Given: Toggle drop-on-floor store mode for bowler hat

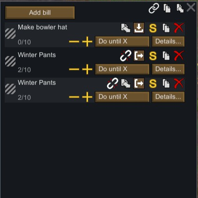Looking at the screenshot, I should [139, 28].
